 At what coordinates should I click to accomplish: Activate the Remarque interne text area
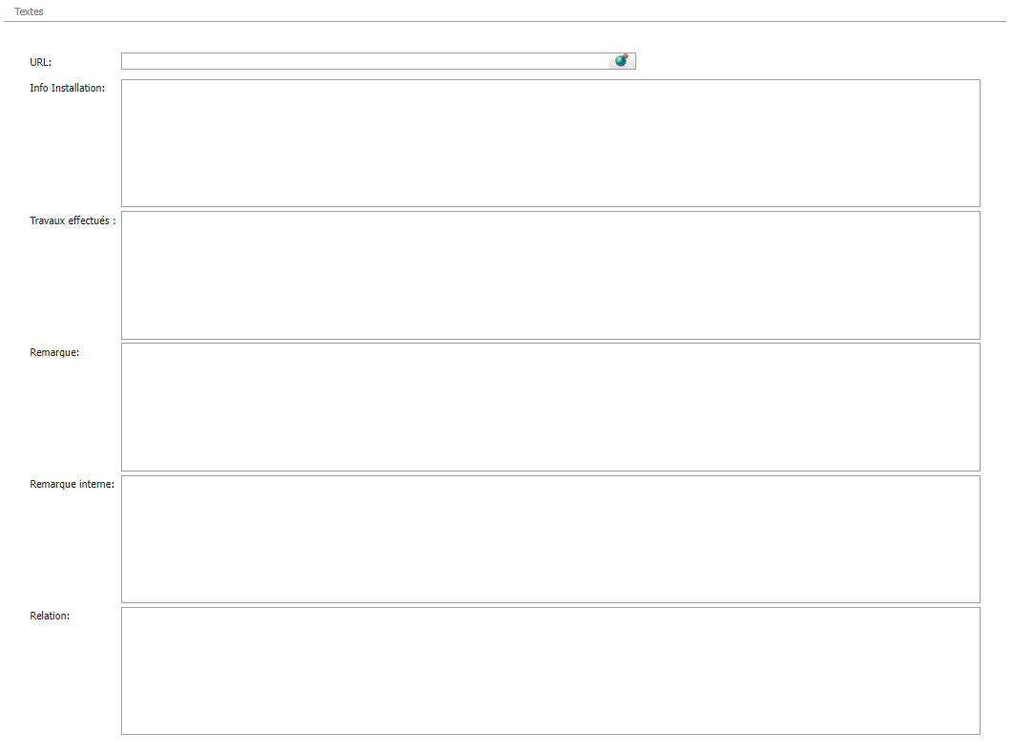tap(550, 539)
